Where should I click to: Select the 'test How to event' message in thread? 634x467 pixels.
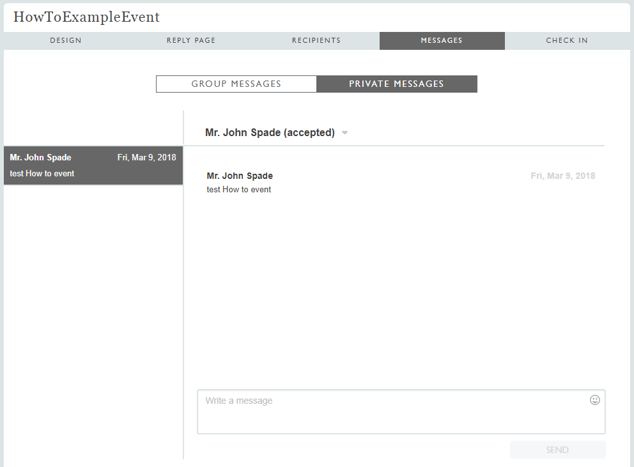pyautogui.click(x=239, y=189)
